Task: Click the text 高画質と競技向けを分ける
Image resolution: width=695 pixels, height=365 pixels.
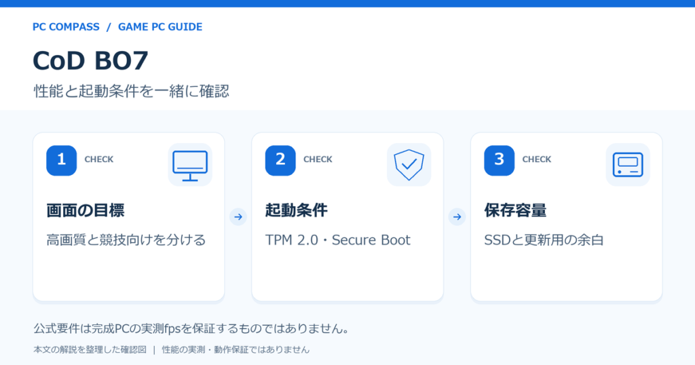Action: pyautogui.click(x=126, y=240)
